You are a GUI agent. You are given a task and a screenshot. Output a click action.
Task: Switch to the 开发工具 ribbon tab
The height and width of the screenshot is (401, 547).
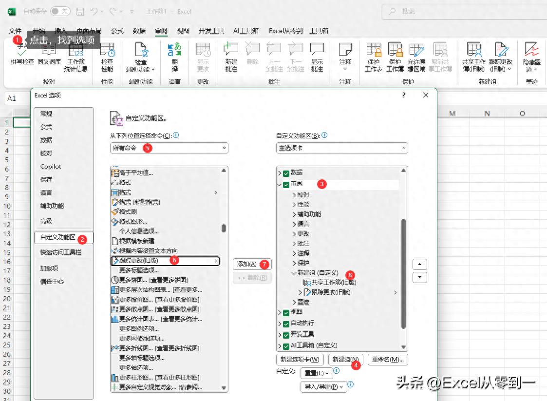[x=211, y=31]
